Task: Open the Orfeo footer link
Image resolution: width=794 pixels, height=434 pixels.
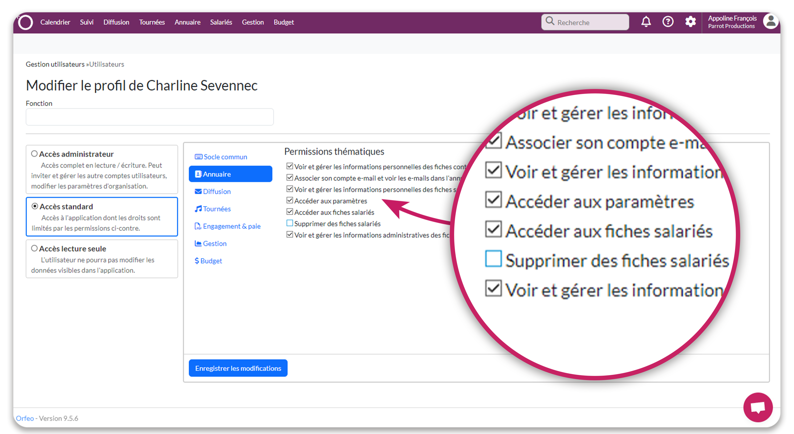Action: tap(25, 418)
